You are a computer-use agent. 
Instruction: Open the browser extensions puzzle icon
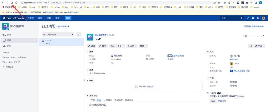coord(247,3)
